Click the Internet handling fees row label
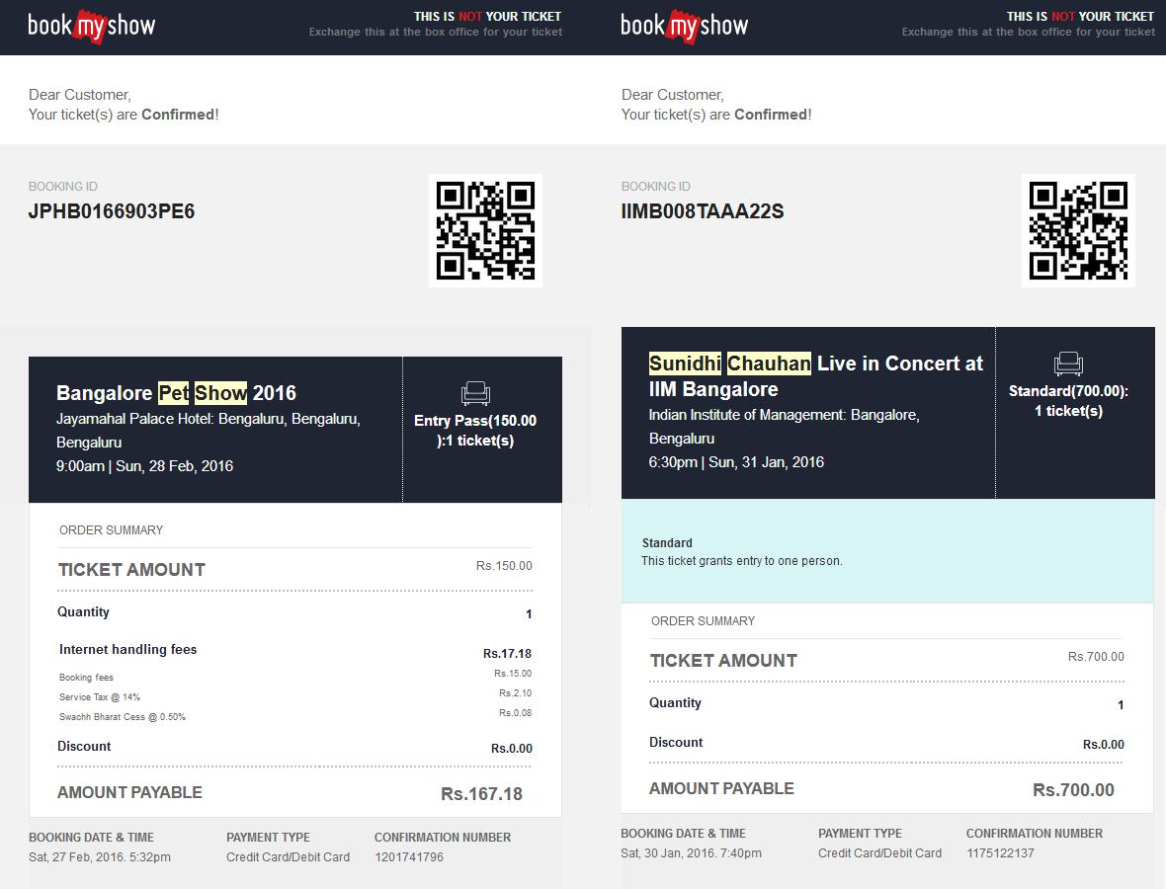 point(127,650)
